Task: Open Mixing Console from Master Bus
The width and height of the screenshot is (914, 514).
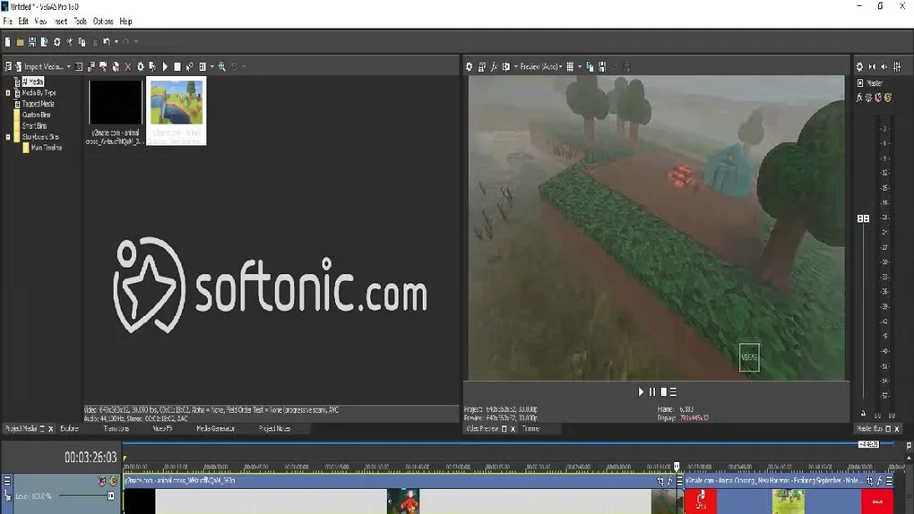Action: coord(897,67)
